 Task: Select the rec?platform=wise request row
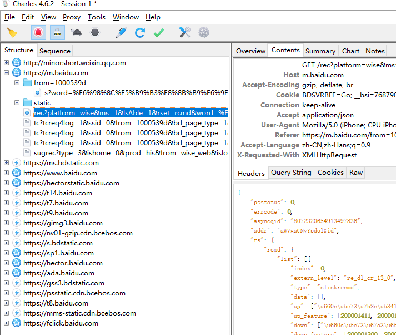(131, 112)
